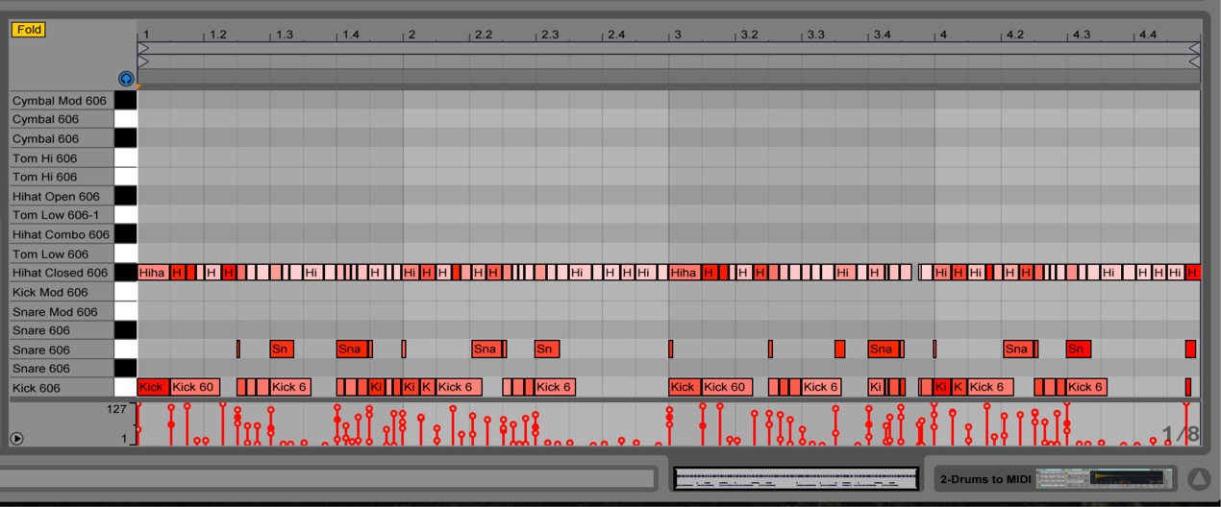Click ruler marker 2.2
The width and height of the screenshot is (1221, 507).
point(484,35)
